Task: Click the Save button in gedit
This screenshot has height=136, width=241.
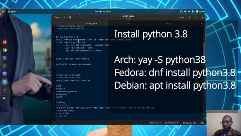Action: tap(182, 17)
